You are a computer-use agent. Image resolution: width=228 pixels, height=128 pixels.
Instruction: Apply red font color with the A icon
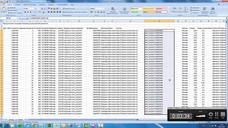click(43, 12)
